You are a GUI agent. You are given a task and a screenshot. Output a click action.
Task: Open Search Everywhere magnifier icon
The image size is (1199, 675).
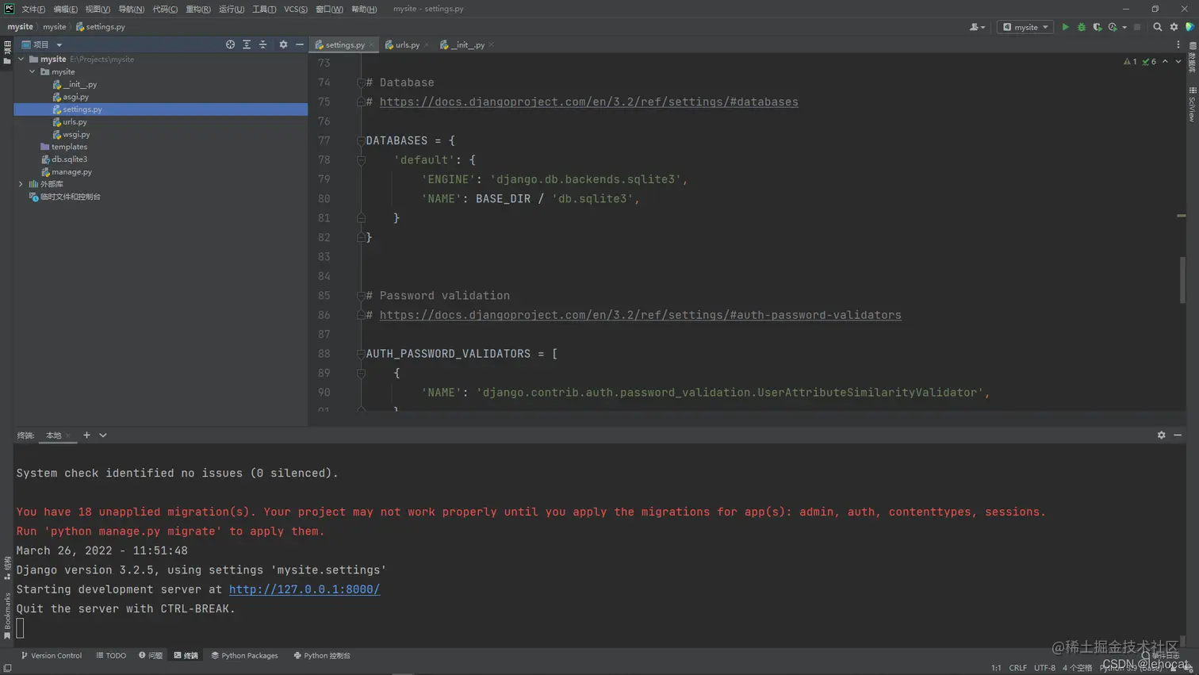click(x=1157, y=27)
